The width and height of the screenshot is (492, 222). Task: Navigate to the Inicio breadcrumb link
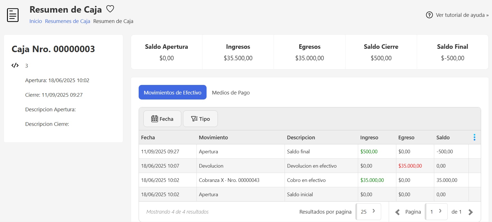(36, 21)
